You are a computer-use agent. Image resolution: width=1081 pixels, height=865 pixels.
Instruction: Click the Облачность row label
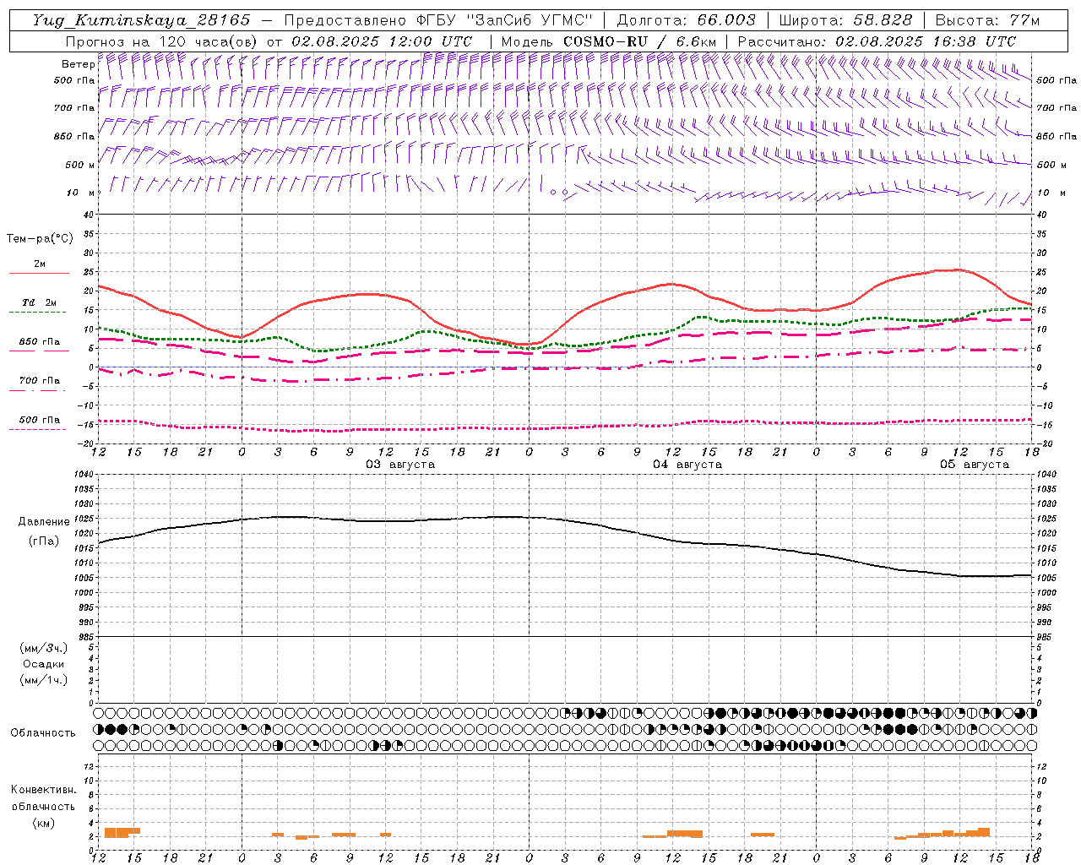(x=43, y=733)
